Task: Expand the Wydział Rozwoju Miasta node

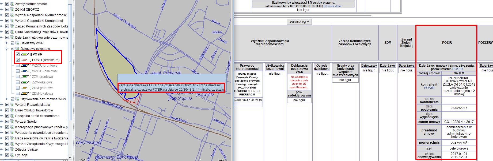Action: click(2, 105)
